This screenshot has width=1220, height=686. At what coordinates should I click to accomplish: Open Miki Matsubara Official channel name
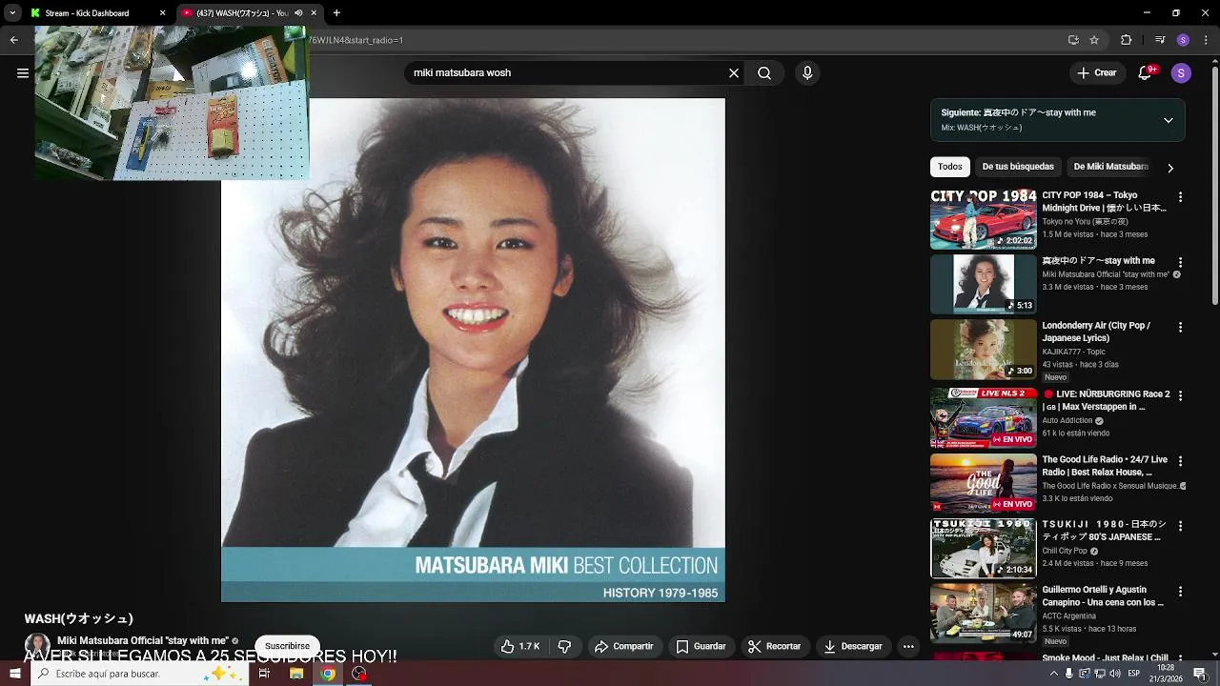coord(143,641)
